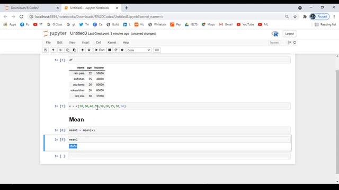
Task: Copy selected cells icon
Action: (x=67, y=50)
